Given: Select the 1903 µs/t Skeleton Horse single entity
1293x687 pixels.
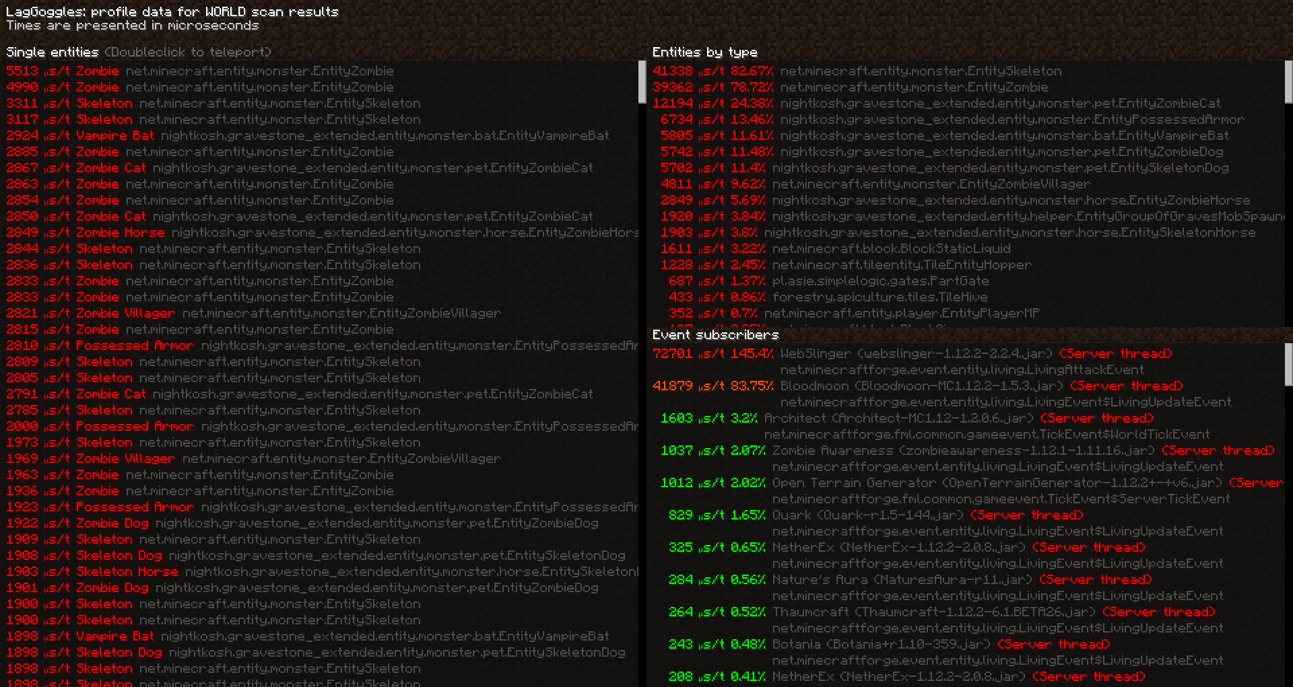Looking at the screenshot, I should tap(322, 571).
